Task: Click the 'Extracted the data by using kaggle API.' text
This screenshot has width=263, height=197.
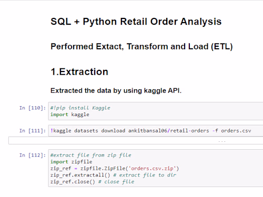Action: tap(116, 91)
